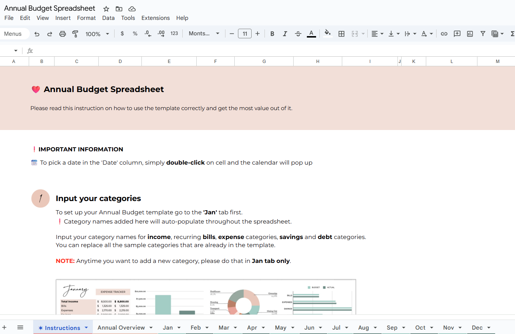
Task: Open the name box dropdown arrow
Action: [x=16, y=50]
